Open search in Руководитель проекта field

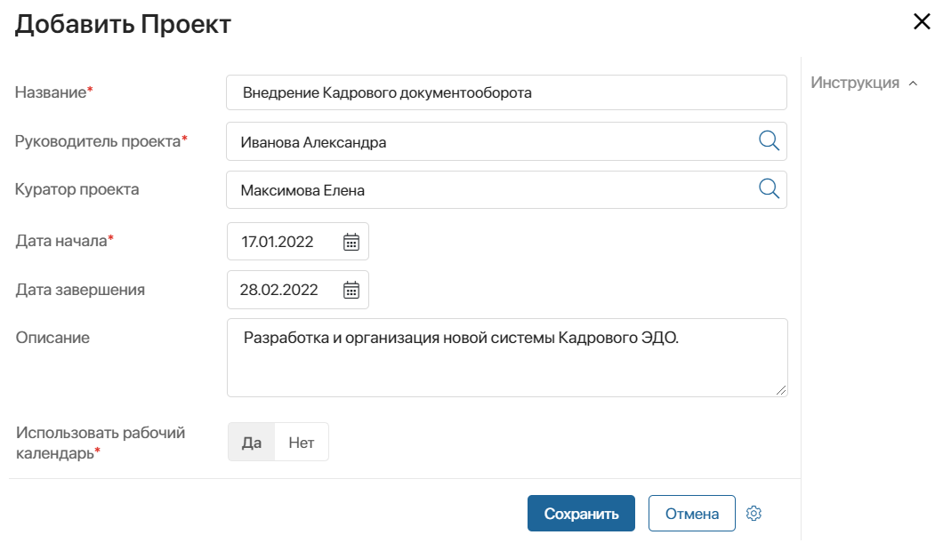[x=769, y=141]
